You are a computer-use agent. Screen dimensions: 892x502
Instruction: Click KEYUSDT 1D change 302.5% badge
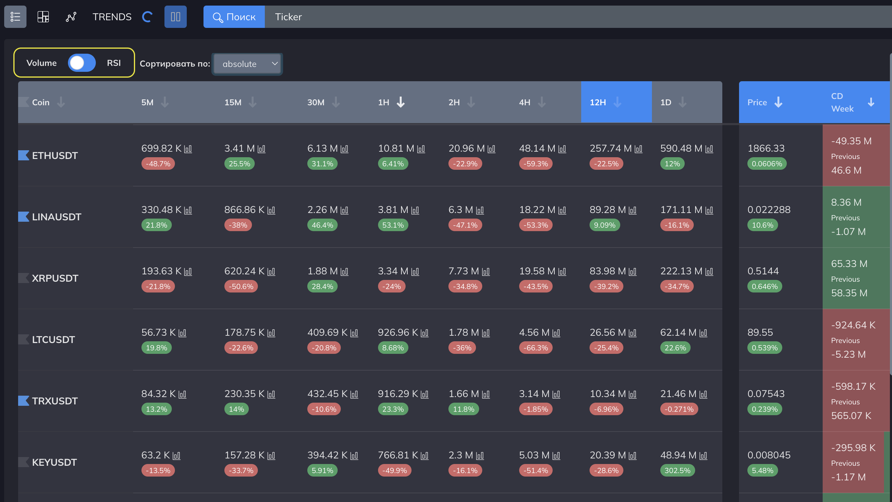click(677, 470)
